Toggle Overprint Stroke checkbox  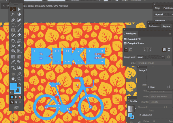coord(125,43)
